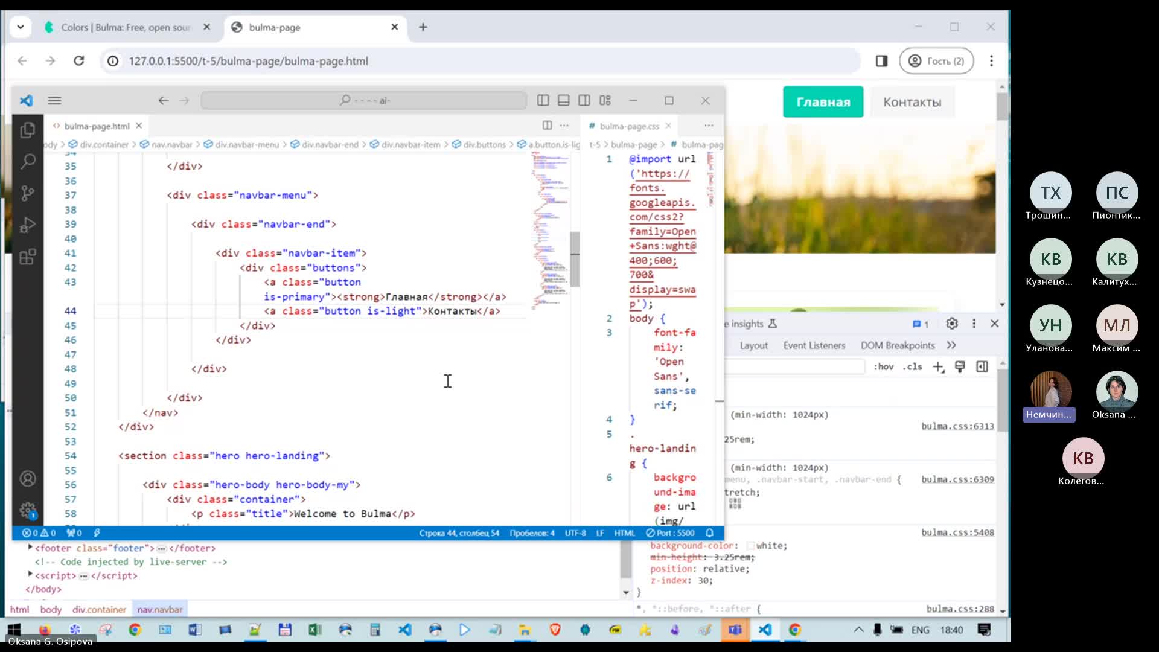Open the Search view in VS Code
The width and height of the screenshot is (1159, 652).
click(x=28, y=161)
